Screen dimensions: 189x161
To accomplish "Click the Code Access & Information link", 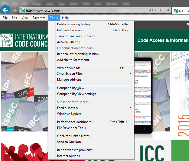I will (x=163, y=40).
